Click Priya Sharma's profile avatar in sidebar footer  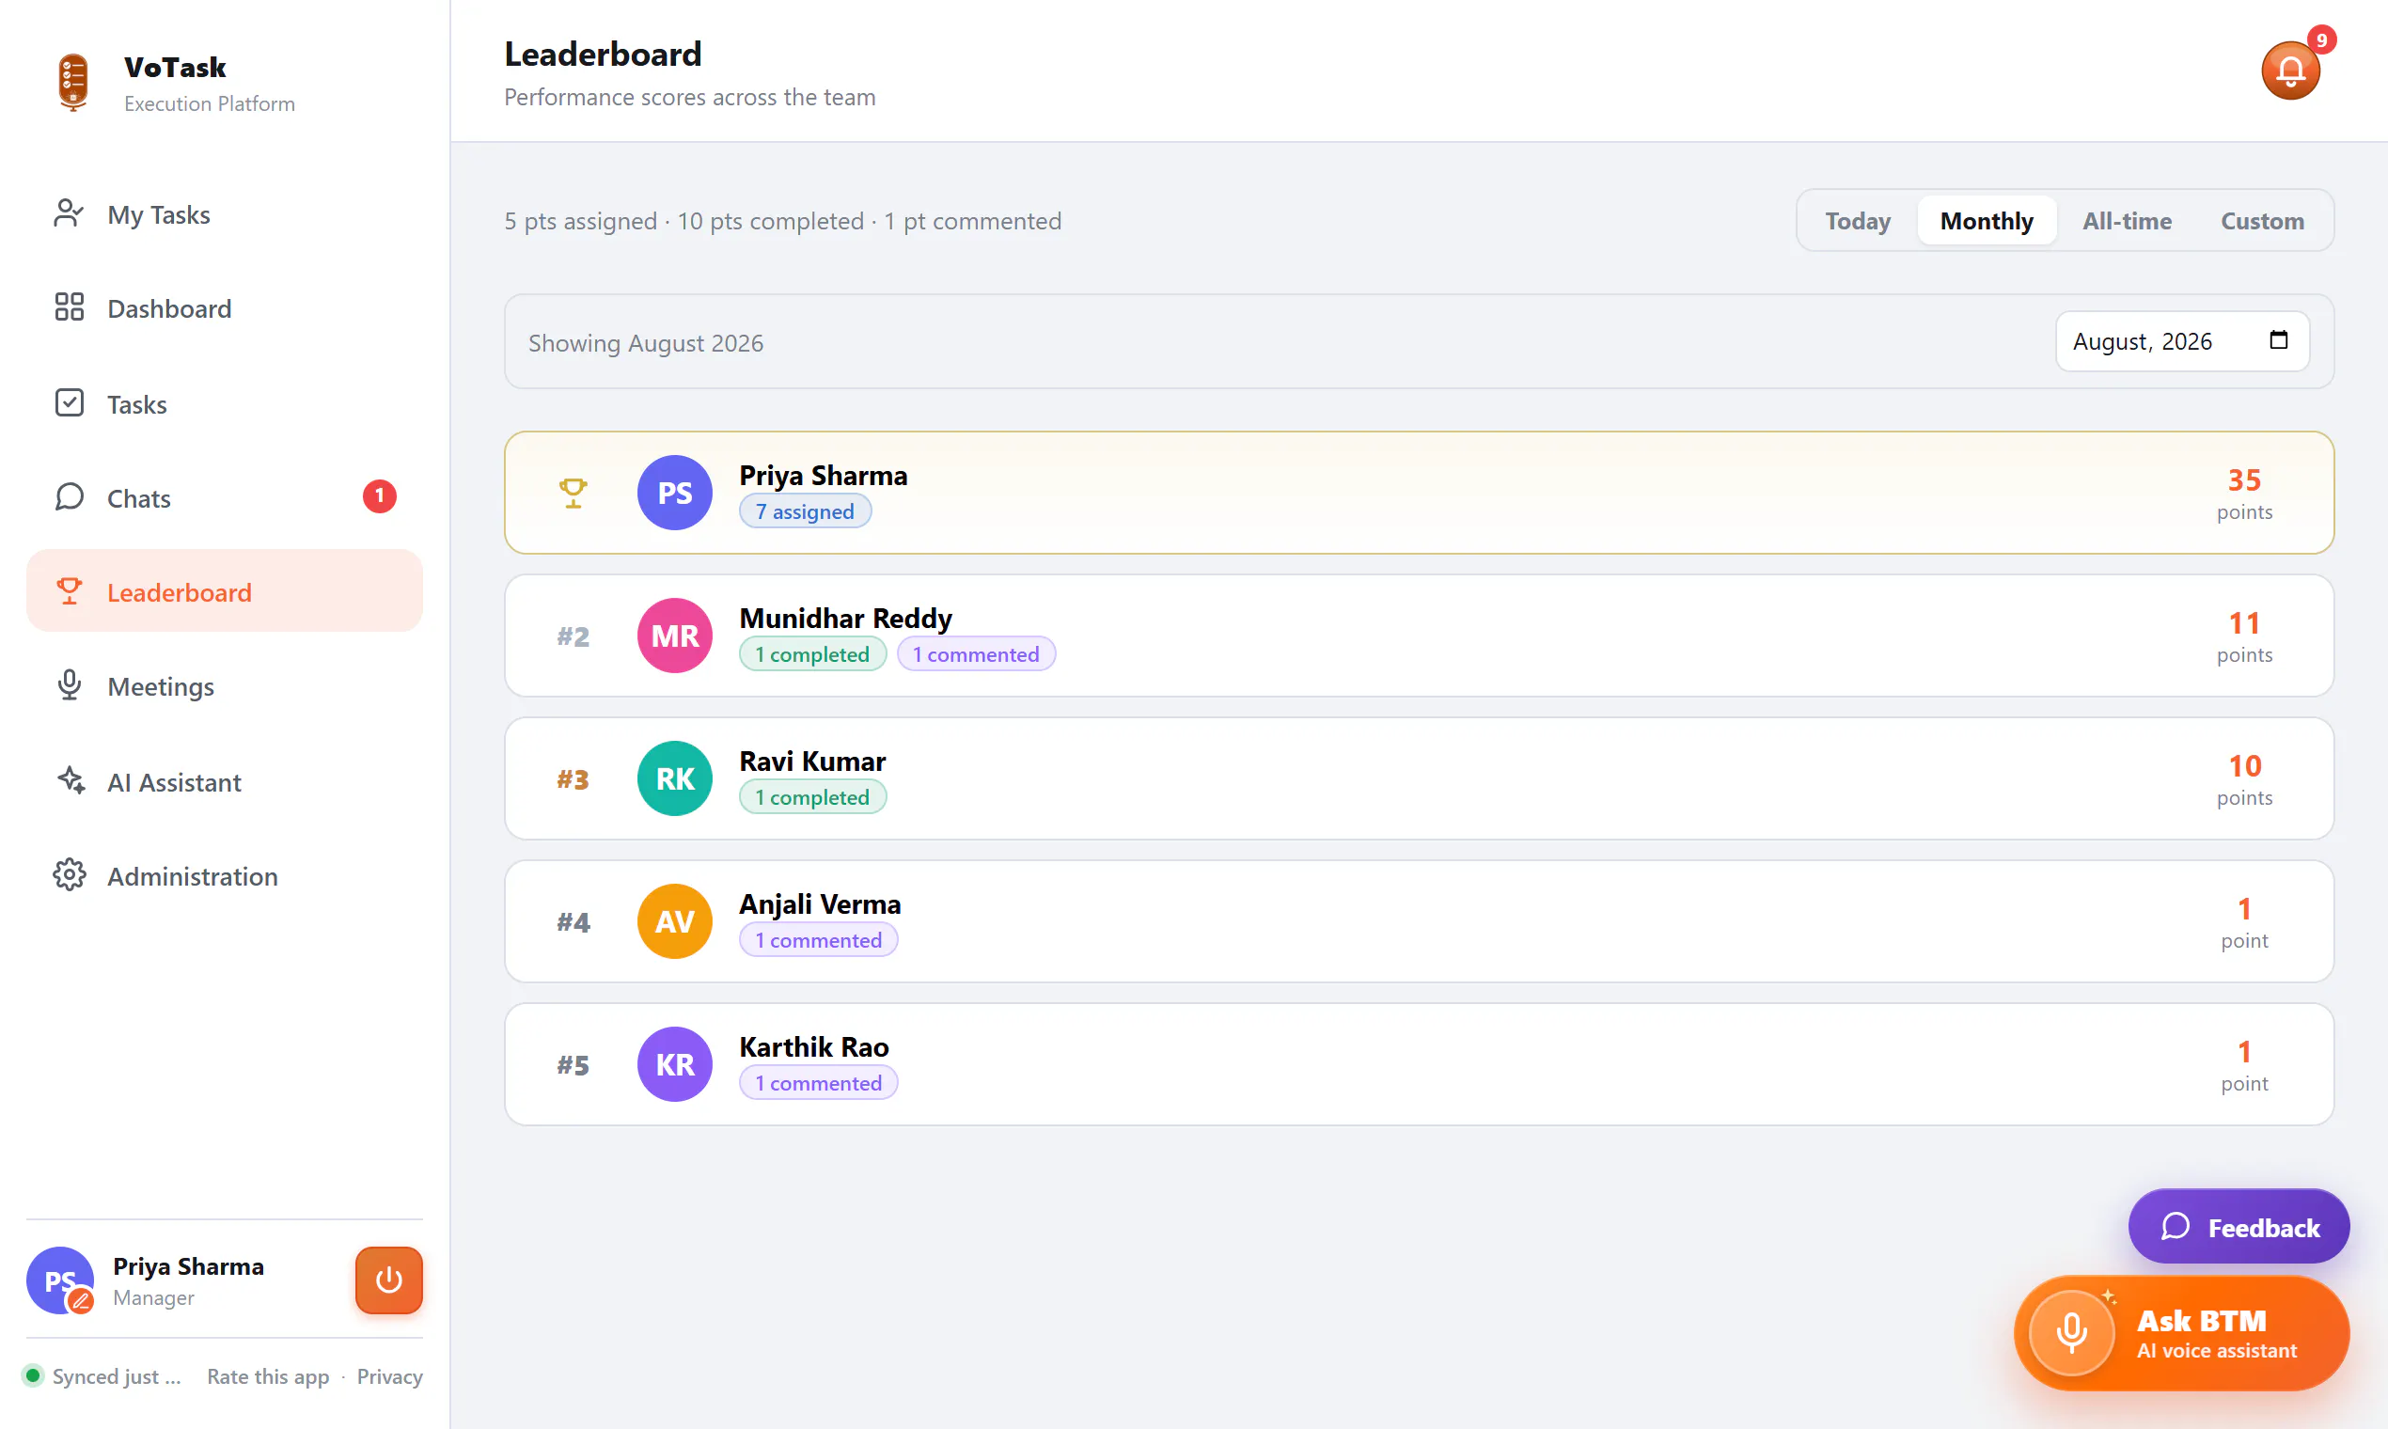coord(60,1280)
